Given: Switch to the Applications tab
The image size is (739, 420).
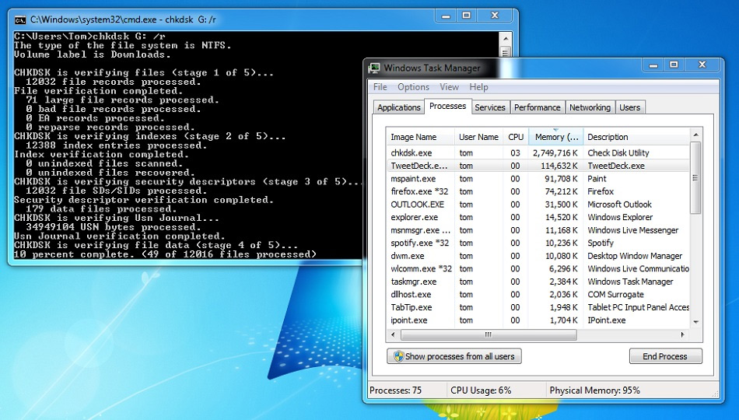Looking at the screenshot, I should 399,107.
